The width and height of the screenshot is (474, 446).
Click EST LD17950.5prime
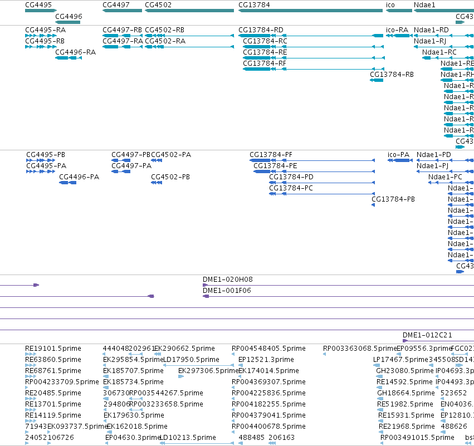pyautogui.click(x=191, y=360)
